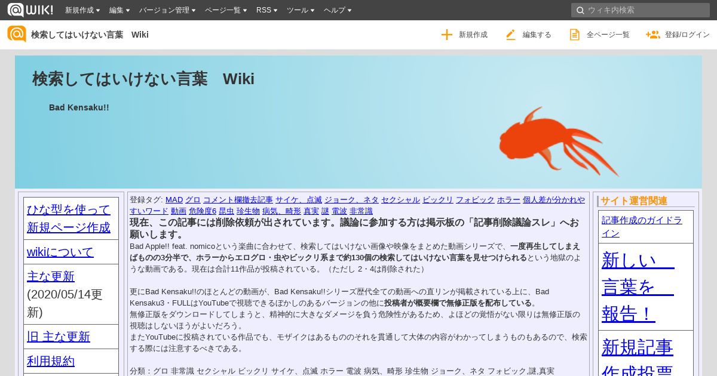The image size is (717, 376).
Task: Click the bold deletion-request notice text
Action: pyautogui.click(x=354, y=228)
